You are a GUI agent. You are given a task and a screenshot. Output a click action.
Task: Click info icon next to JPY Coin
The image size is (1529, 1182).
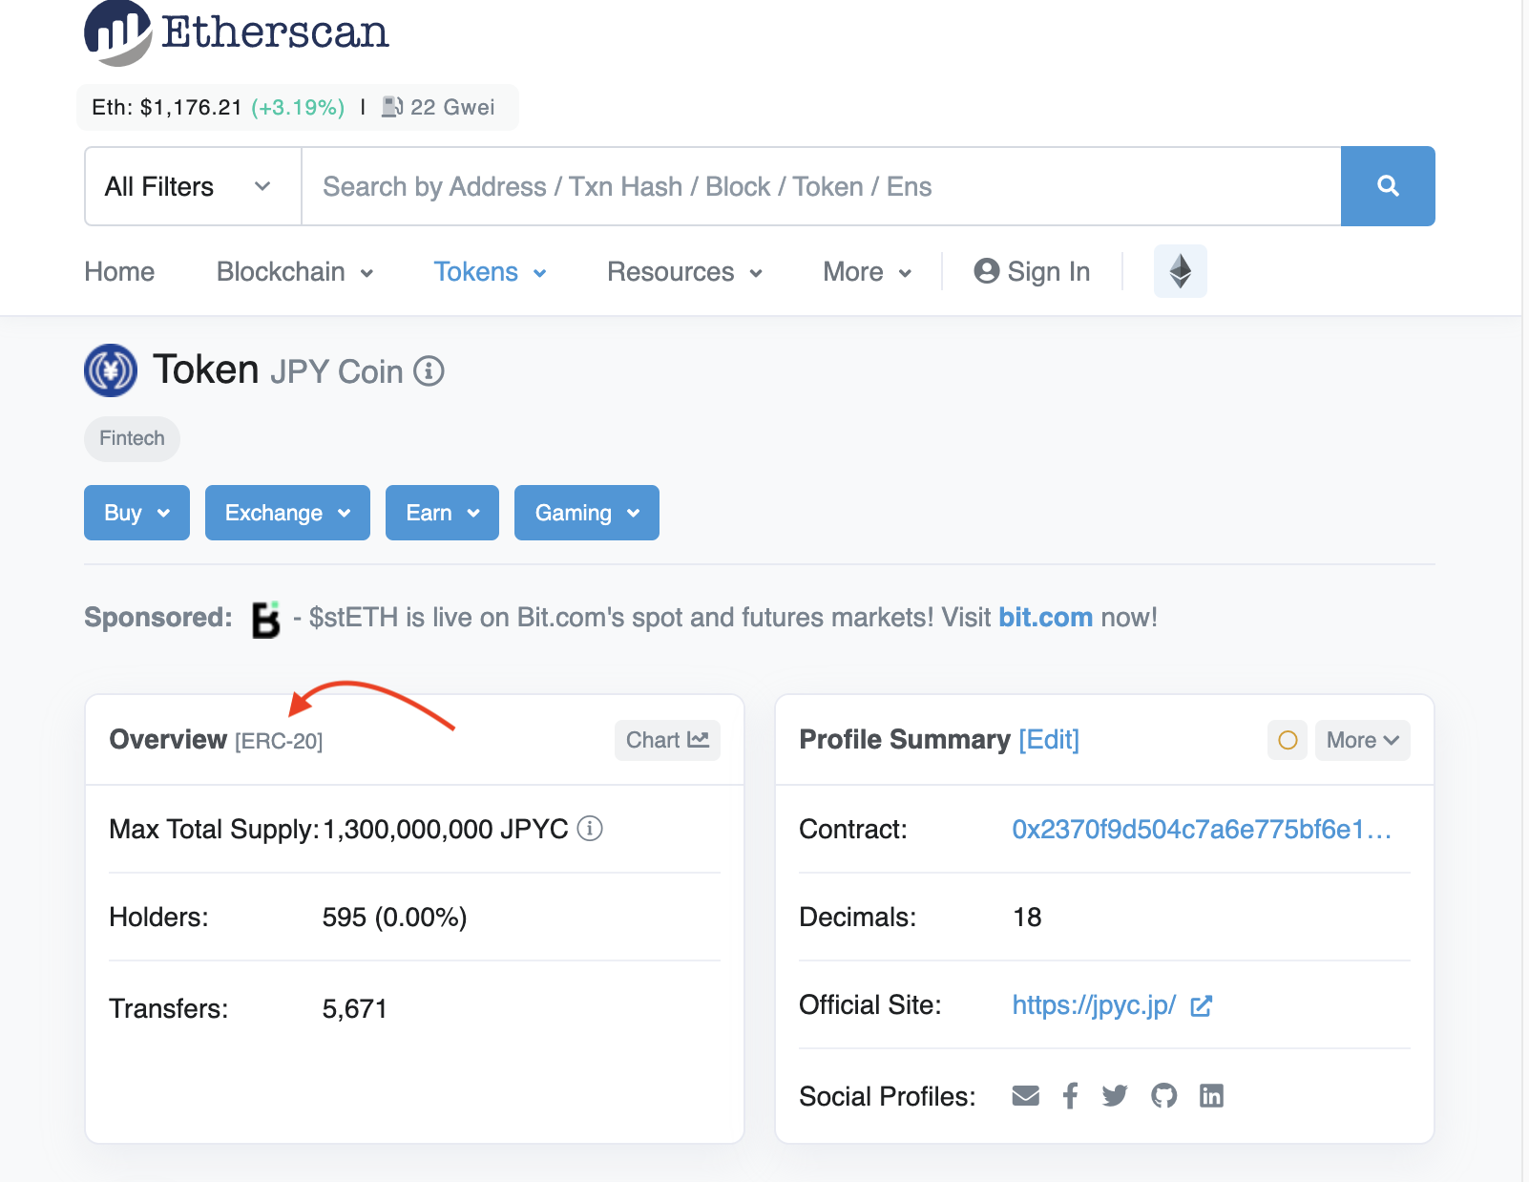[429, 371]
